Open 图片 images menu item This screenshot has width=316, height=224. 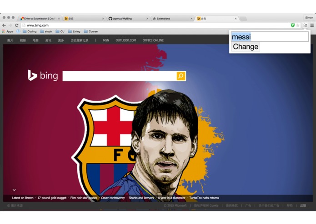point(10,40)
